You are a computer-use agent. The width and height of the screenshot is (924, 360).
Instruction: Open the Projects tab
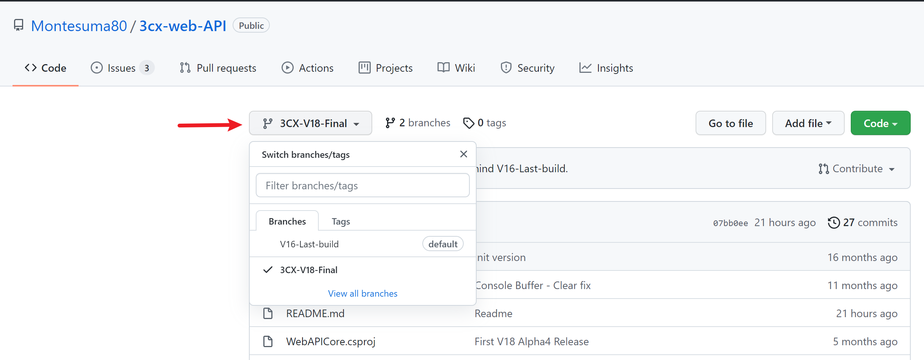386,68
